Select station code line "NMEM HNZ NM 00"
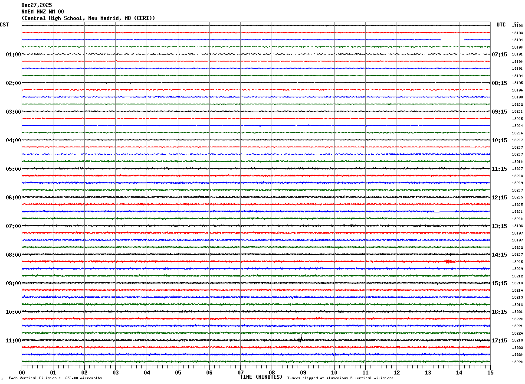Viewport: 525px width, 384px height. tap(43, 12)
